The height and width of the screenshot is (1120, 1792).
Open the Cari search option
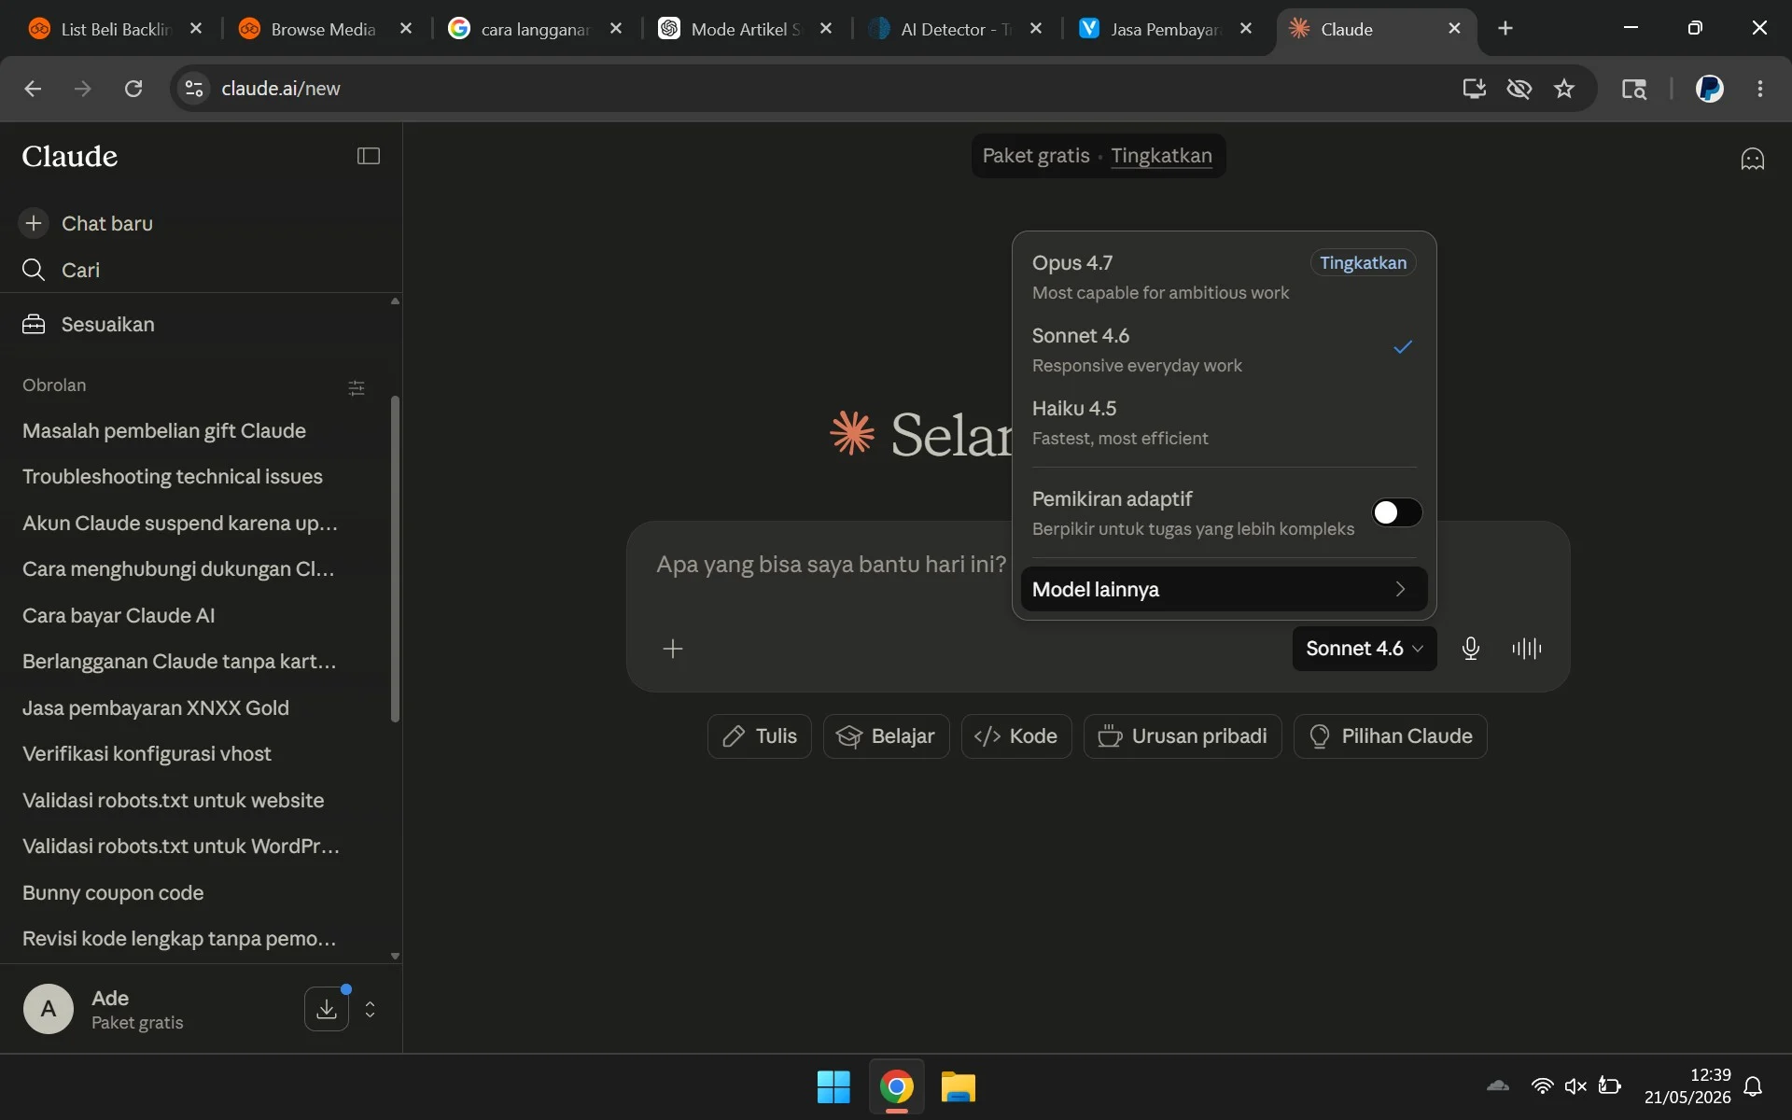point(62,270)
